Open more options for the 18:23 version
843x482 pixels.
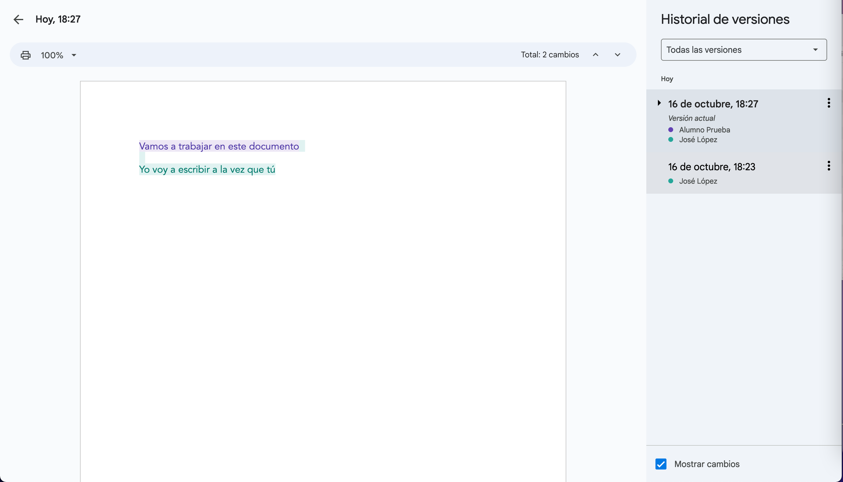coord(828,166)
